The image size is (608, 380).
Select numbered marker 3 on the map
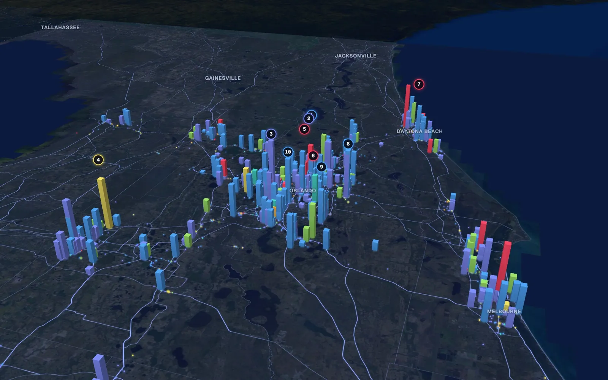tap(271, 134)
